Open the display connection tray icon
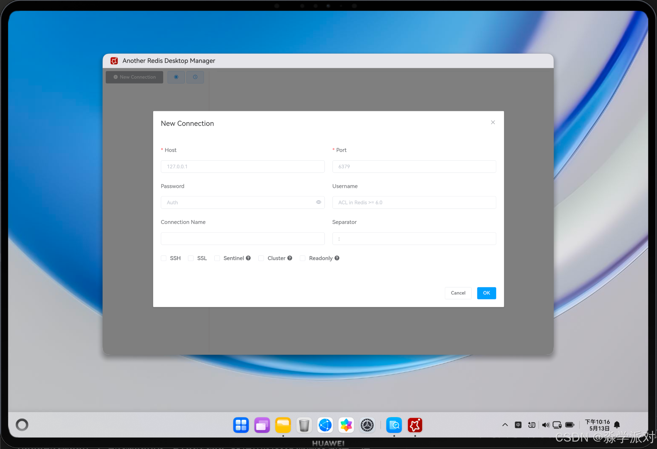Viewport: 657px width, 449px height. pos(557,425)
